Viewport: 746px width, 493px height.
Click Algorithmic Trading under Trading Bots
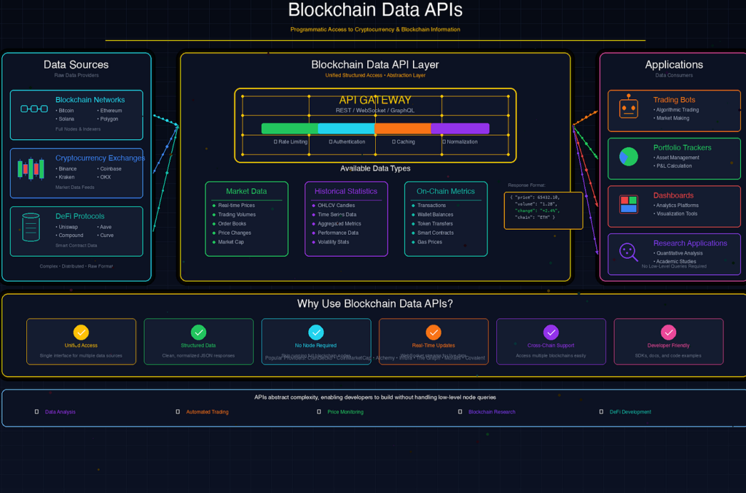click(678, 109)
